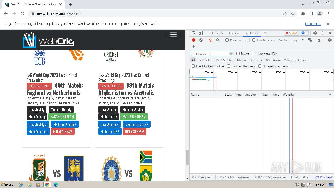Image resolution: width=334 pixels, height=188 pixels.
Task: Open DevTools settings gear
Action: pyautogui.click(x=315, y=33)
